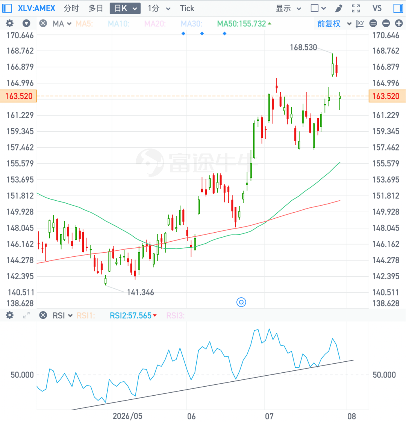Collapse main indicator with triangle icon
The height and width of the screenshot is (422, 406).
[x=26, y=23]
